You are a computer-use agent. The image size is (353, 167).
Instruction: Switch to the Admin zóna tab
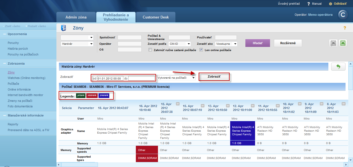(x=76, y=17)
